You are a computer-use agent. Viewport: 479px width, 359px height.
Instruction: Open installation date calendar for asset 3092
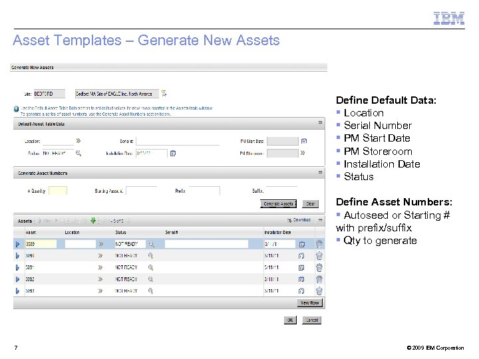301,279
